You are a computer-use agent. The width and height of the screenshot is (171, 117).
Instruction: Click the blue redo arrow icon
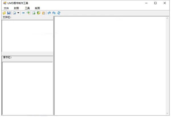pyautogui.click(x=54, y=13)
